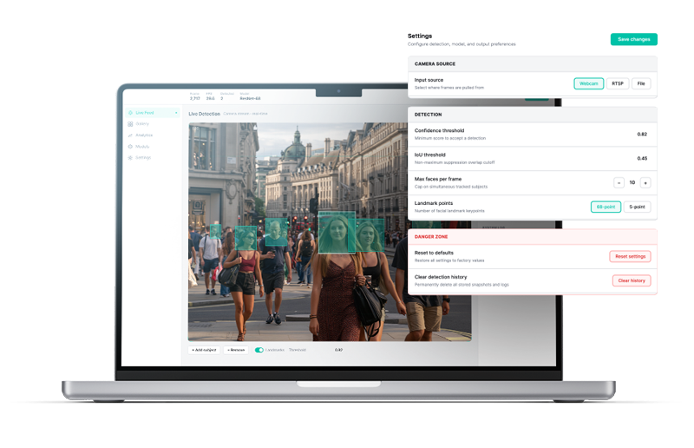Decrease max faces per frame
This screenshot has width=694, height=448.
[619, 182]
